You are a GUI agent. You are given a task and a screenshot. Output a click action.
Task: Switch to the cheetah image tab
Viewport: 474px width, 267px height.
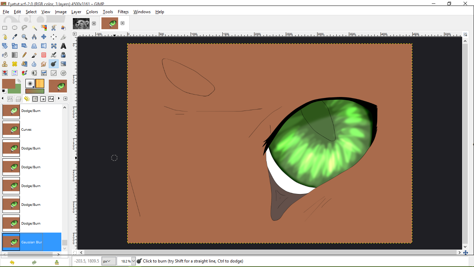[81, 23]
